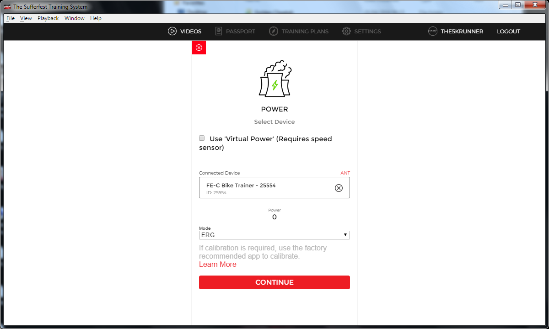Viewport: 549px width, 329px height.
Task: Click the Passport icon in navigation
Action: pyautogui.click(x=218, y=32)
